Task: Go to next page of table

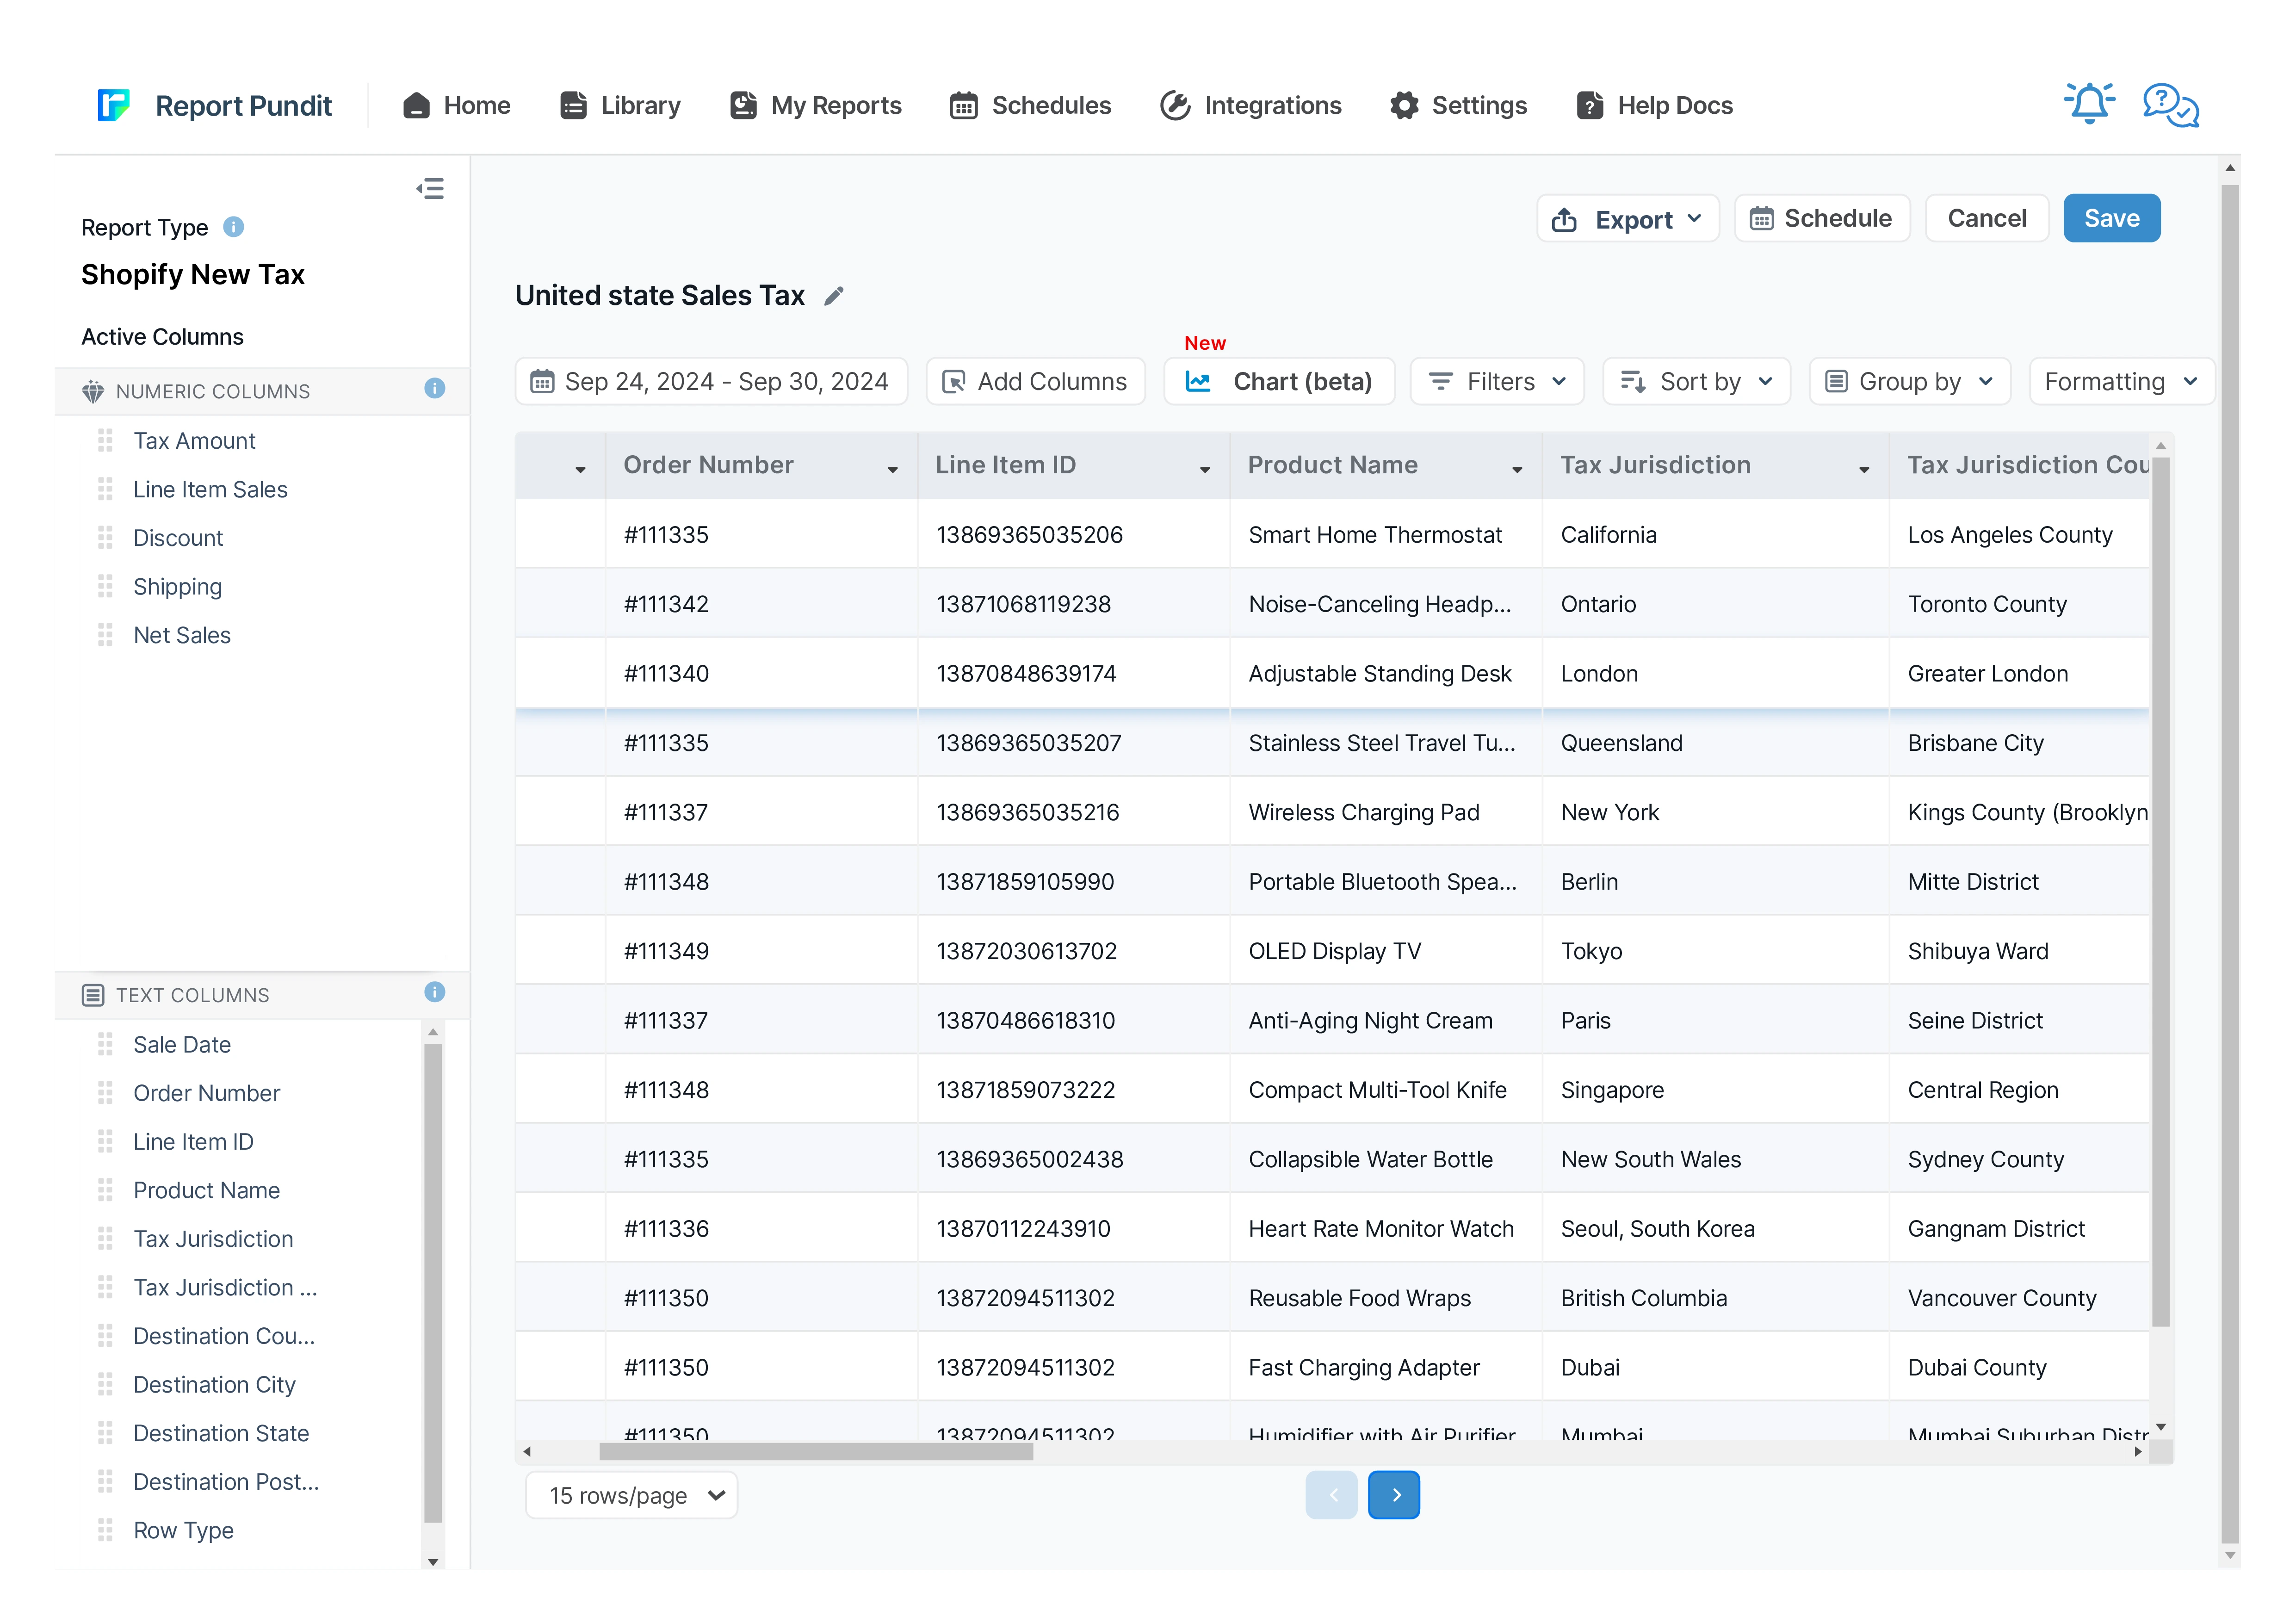Action: click(x=1394, y=1496)
